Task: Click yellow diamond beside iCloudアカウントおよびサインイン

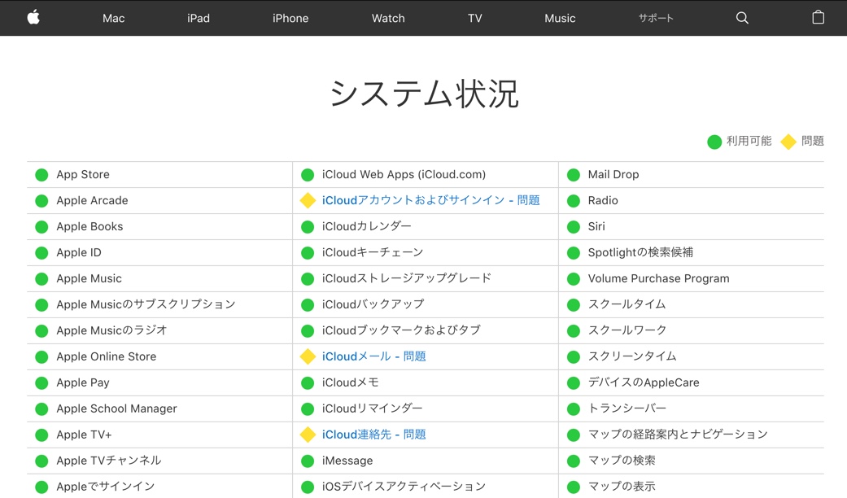Action: pyautogui.click(x=308, y=200)
